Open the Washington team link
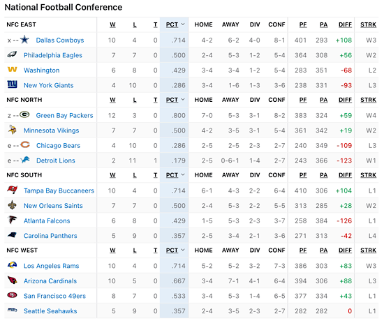384x321 pixels. click(42, 70)
